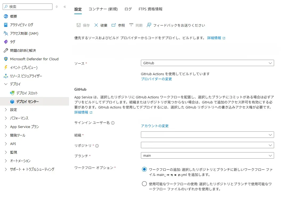Click external link icon after GitHub section 詳細情報
Image resolution: width=281 pixels, height=197 pixels.
(91, 112)
